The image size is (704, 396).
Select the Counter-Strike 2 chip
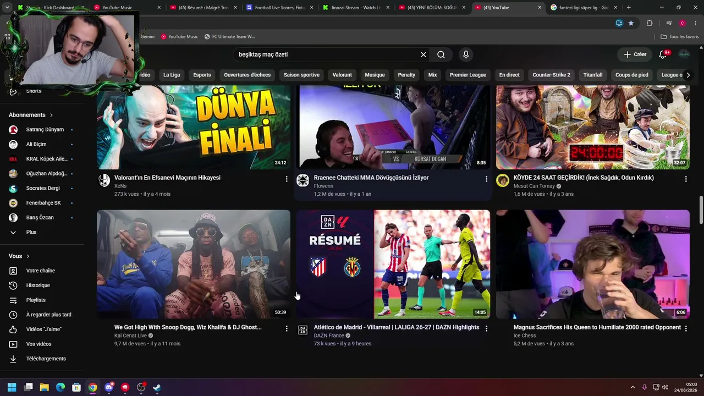[x=551, y=75]
